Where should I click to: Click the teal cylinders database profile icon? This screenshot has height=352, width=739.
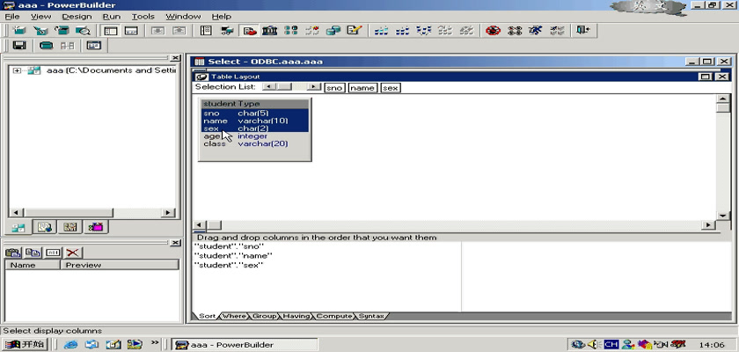333,31
